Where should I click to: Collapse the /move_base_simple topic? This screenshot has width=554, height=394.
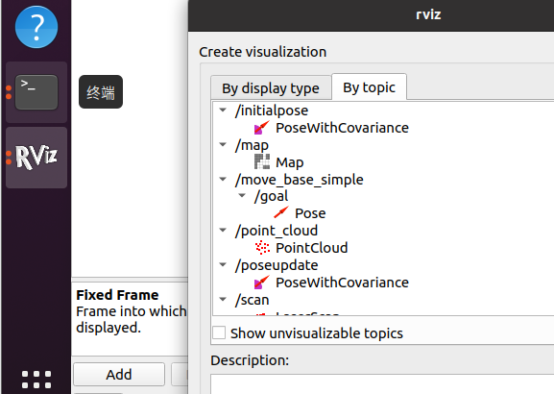(223, 179)
